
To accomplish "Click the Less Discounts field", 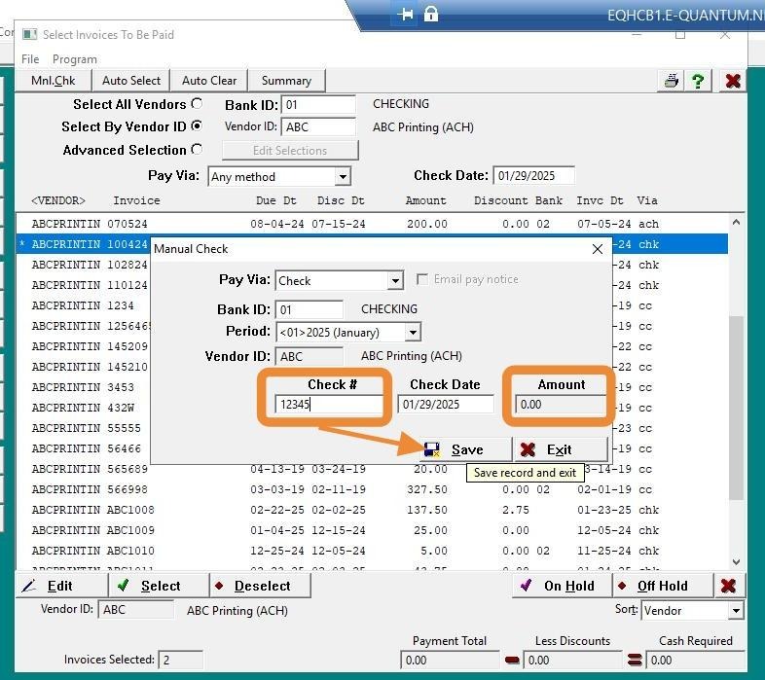I will [572, 660].
